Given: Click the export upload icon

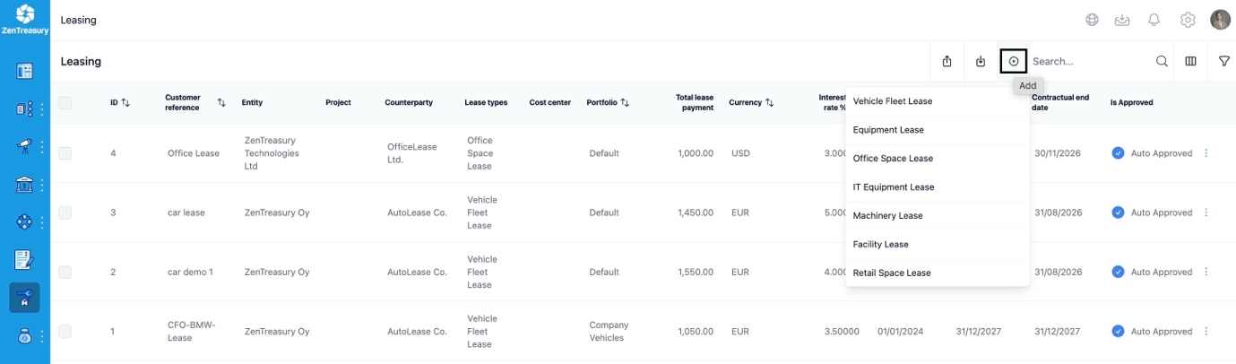Looking at the screenshot, I should pyautogui.click(x=947, y=61).
